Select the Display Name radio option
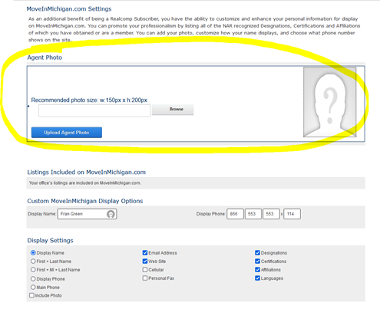380x309 pixels. pos(33,253)
